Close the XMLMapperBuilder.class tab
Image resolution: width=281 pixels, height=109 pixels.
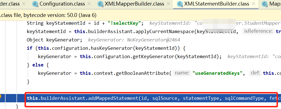click(168, 4)
